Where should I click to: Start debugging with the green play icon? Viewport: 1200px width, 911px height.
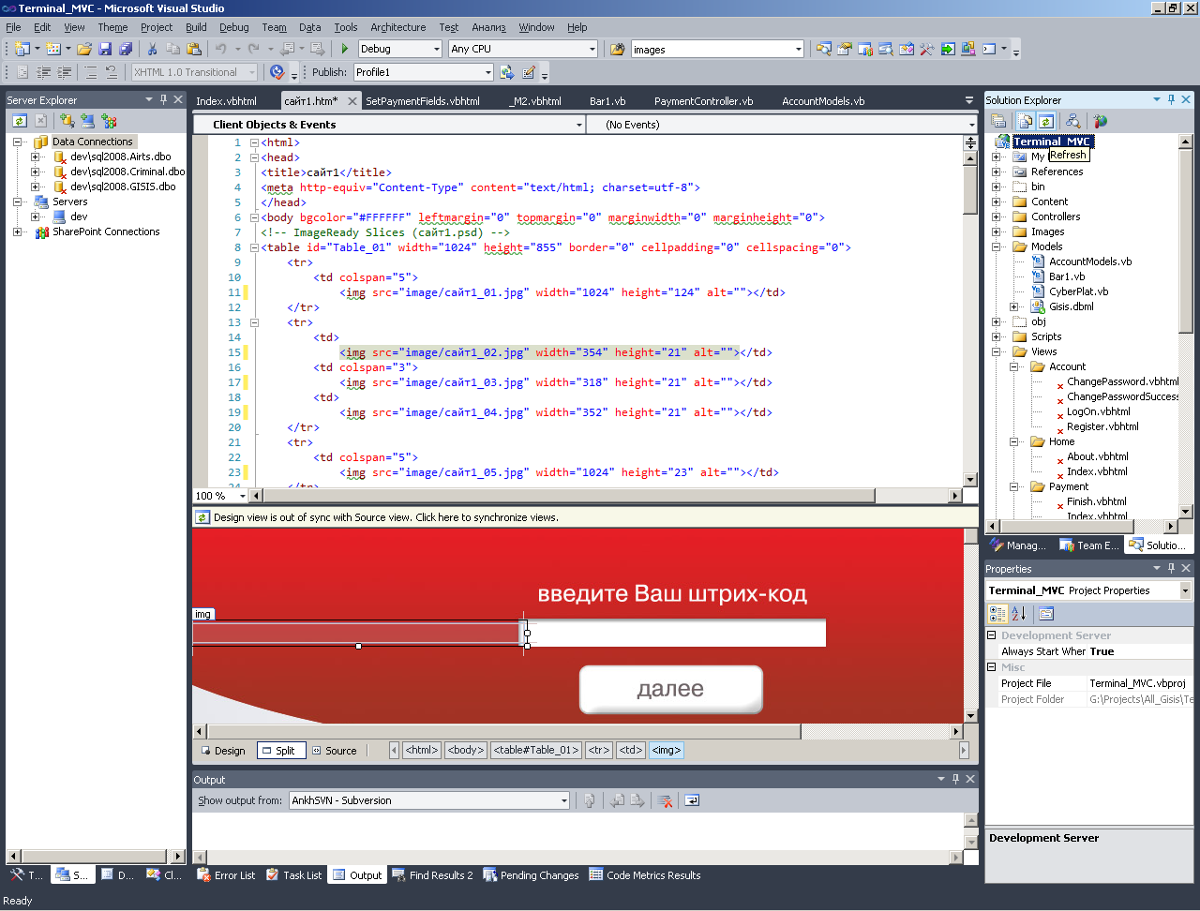[345, 49]
